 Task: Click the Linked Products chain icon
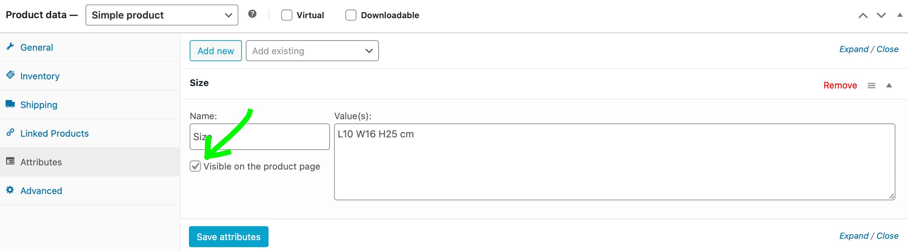click(x=10, y=132)
